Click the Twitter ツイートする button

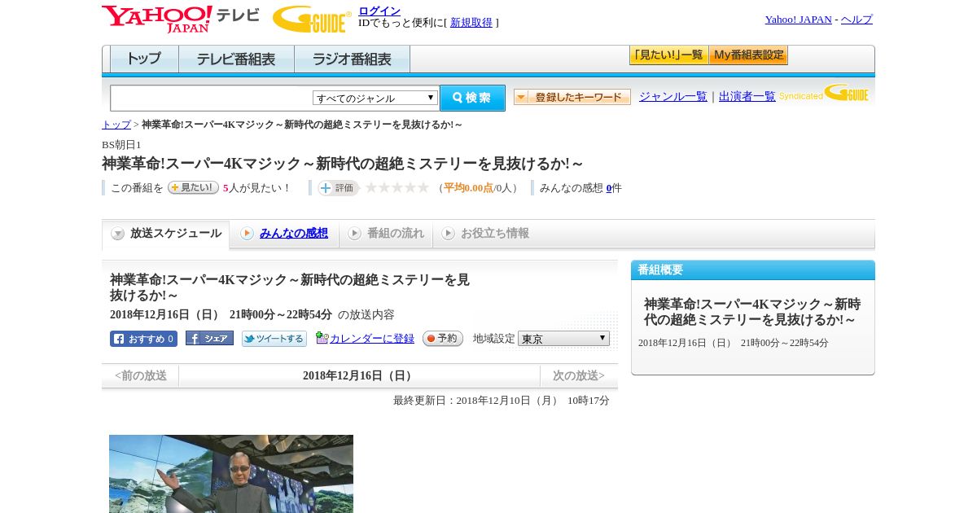[x=274, y=339]
